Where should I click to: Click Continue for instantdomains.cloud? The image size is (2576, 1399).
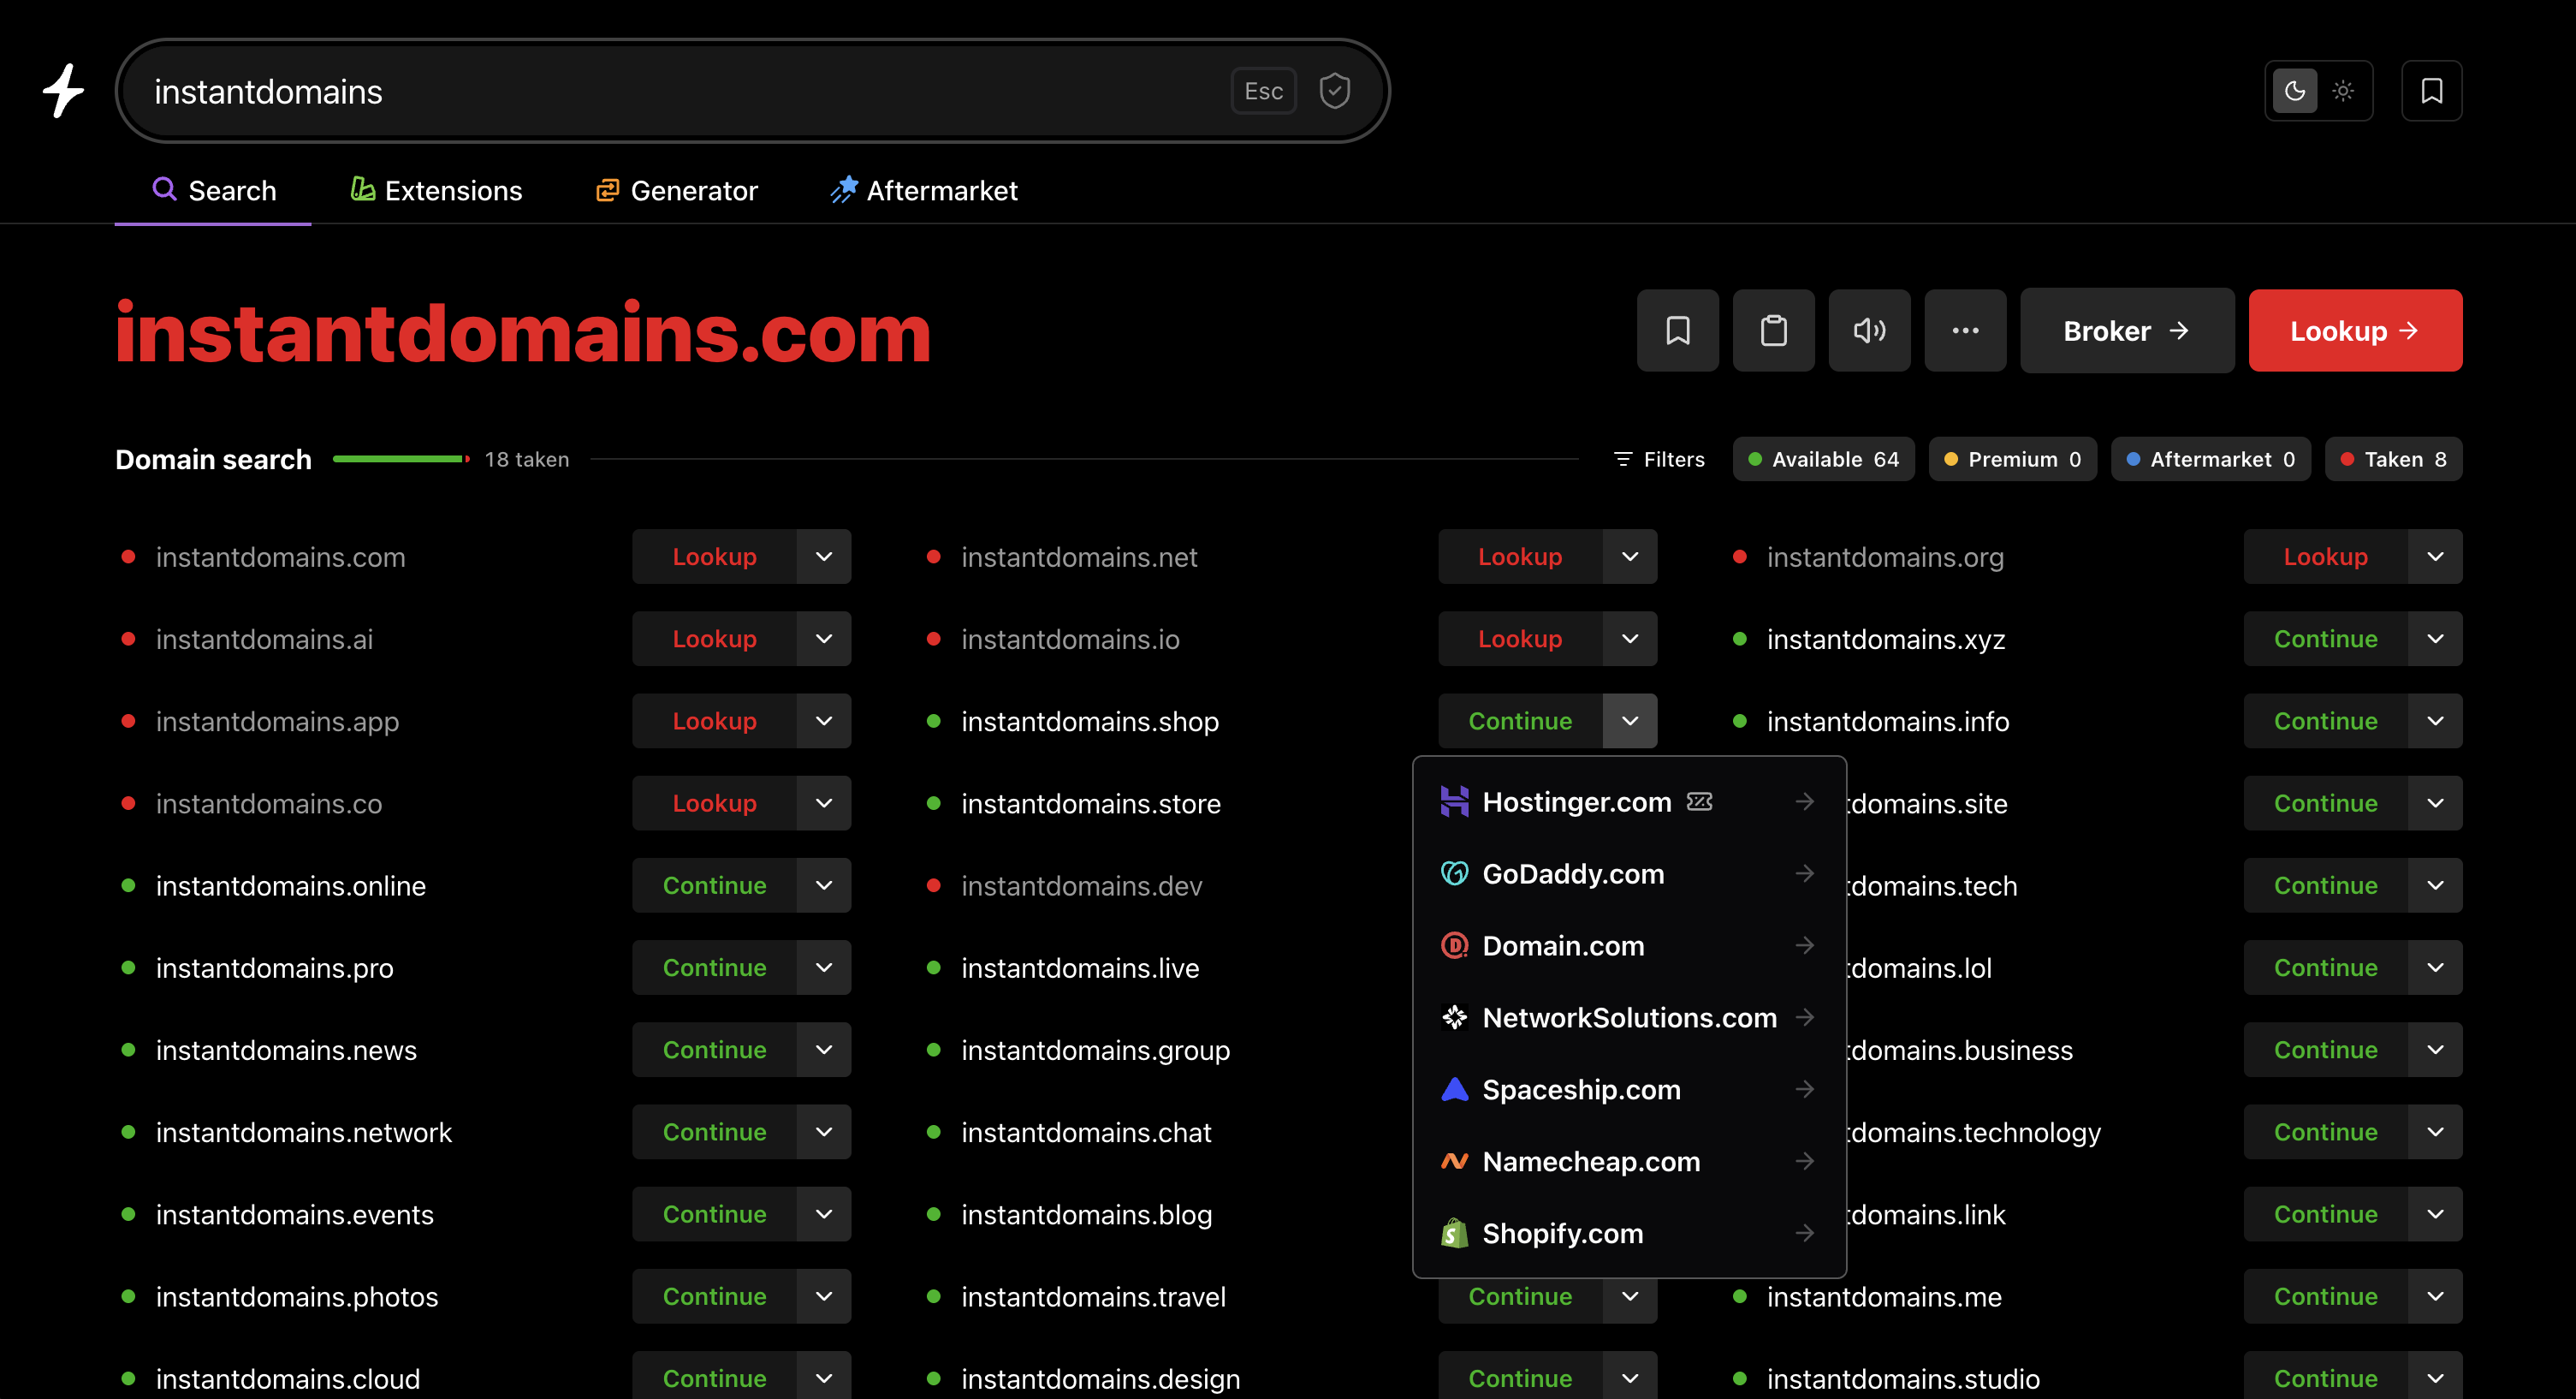pyautogui.click(x=714, y=1378)
